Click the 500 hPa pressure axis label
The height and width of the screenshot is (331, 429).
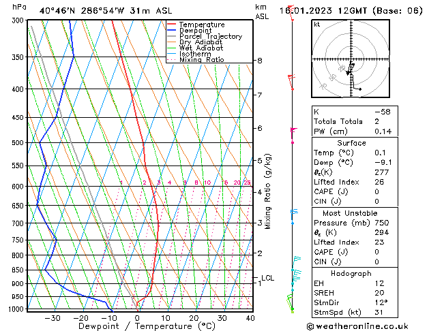tap(18, 142)
